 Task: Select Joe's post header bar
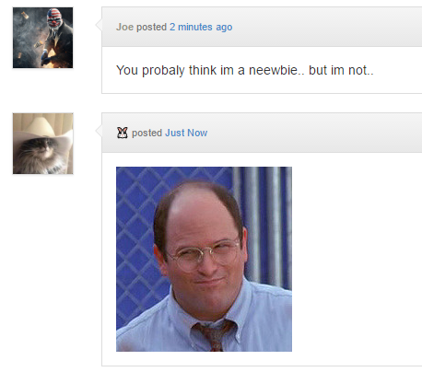point(262,27)
